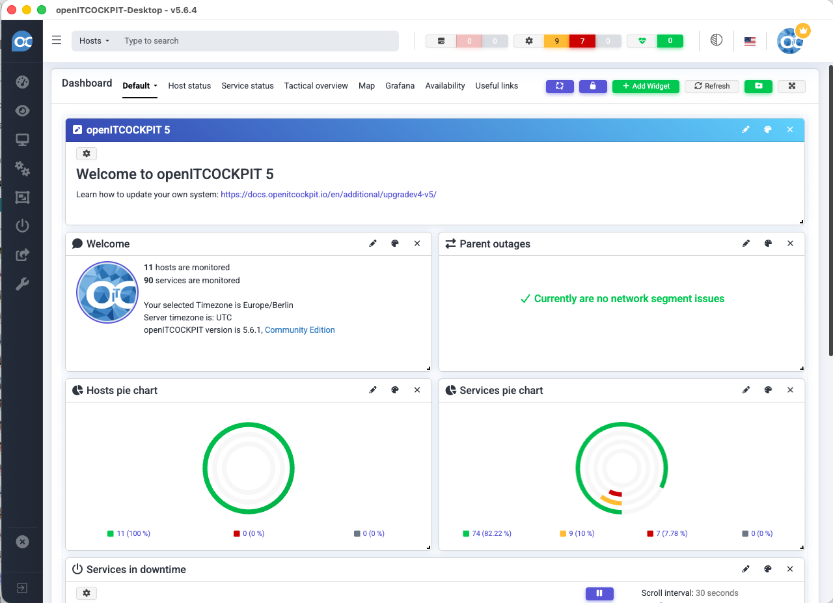
Task: Switch to the Grafana tab
Action: (400, 86)
